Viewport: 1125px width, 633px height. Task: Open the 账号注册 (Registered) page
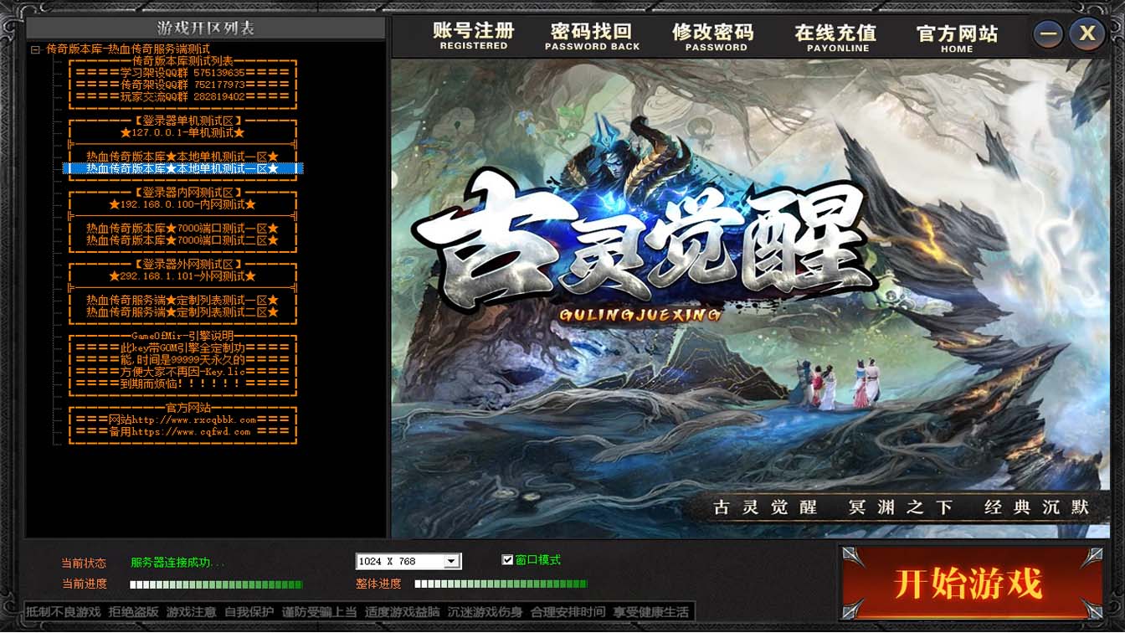(474, 36)
